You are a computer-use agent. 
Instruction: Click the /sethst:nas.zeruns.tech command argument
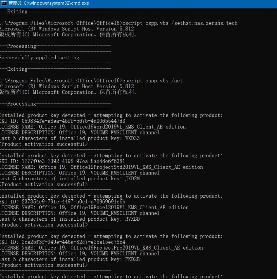pyautogui.click(x=204, y=23)
